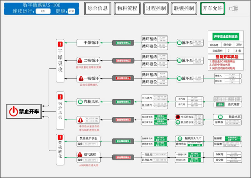Open the 联锁控制 tab
251x178 pixels.
coord(184,8)
